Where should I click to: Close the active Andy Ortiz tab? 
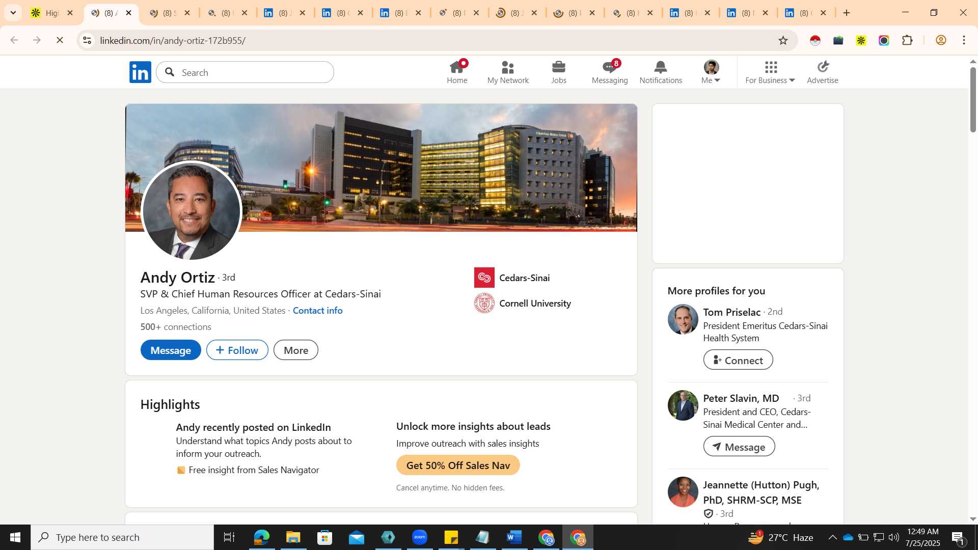click(128, 13)
